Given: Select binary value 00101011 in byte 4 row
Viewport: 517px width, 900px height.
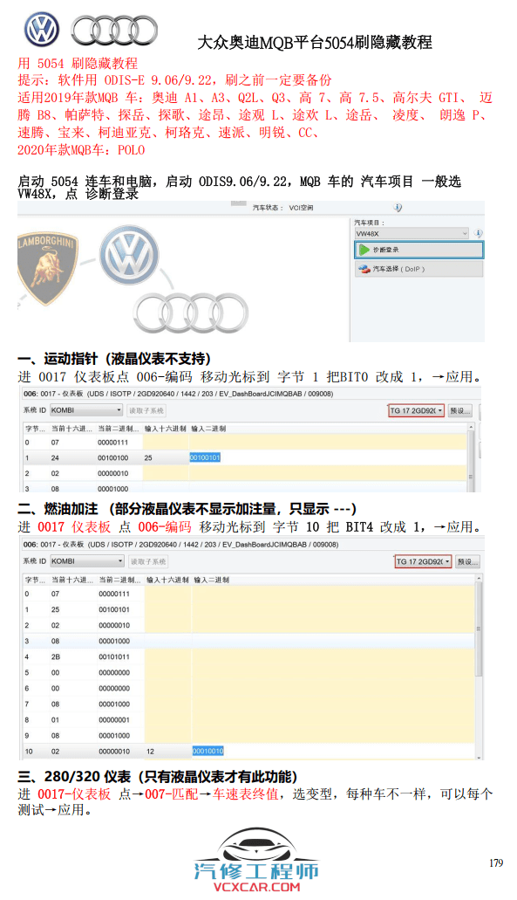Looking at the screenshot, I should 114,656.
